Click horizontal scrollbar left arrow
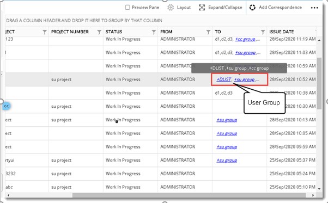The height and width of the screenshot is (203, 328). tap(8, 195)
